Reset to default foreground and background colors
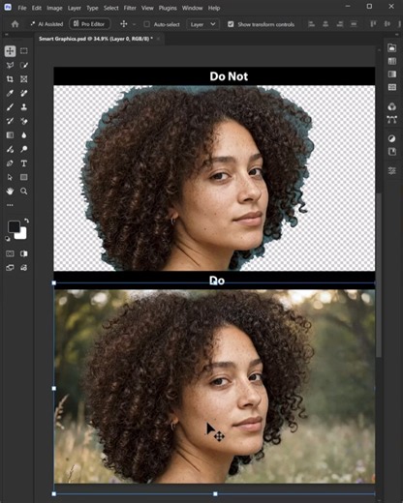 8,239
